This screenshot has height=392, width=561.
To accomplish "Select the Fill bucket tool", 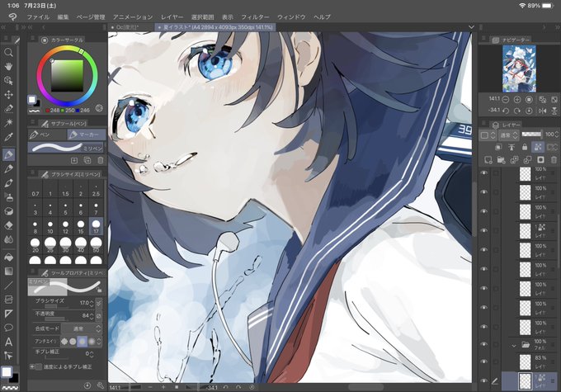I will [8, 257].
